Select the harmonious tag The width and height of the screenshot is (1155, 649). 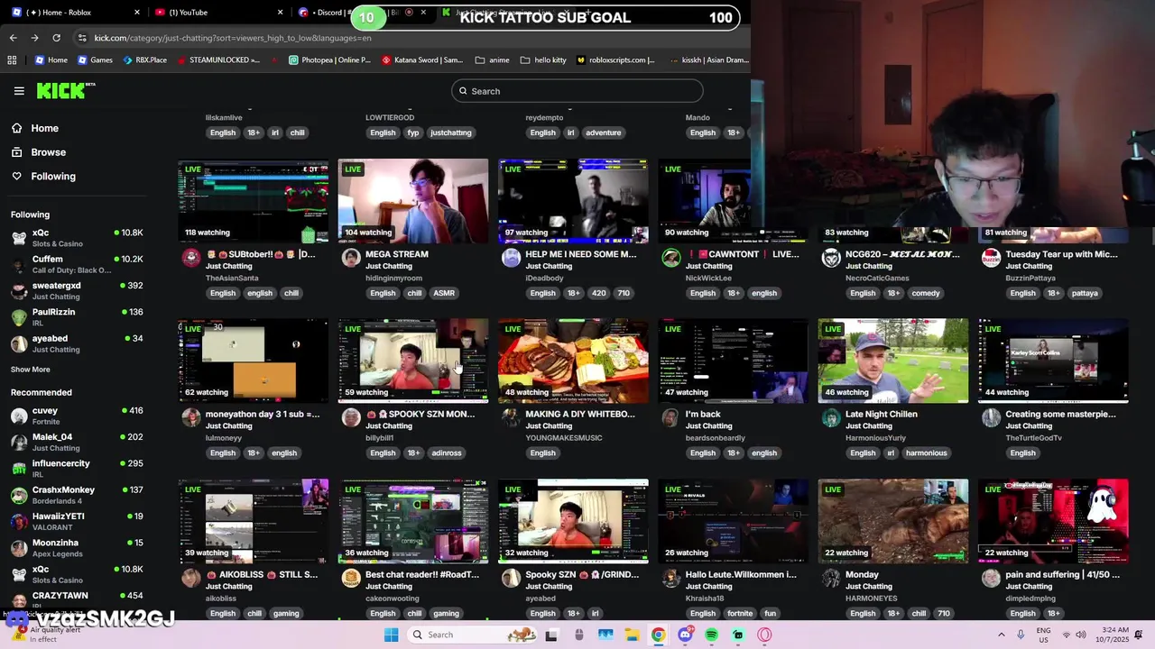coord(927,453)
